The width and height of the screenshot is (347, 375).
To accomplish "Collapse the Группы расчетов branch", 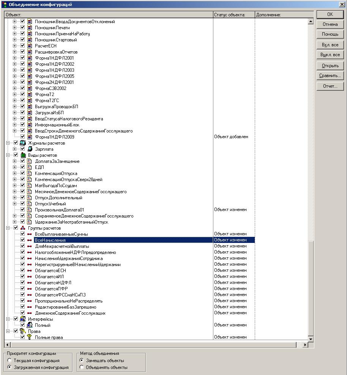I will tap(8, 228).
